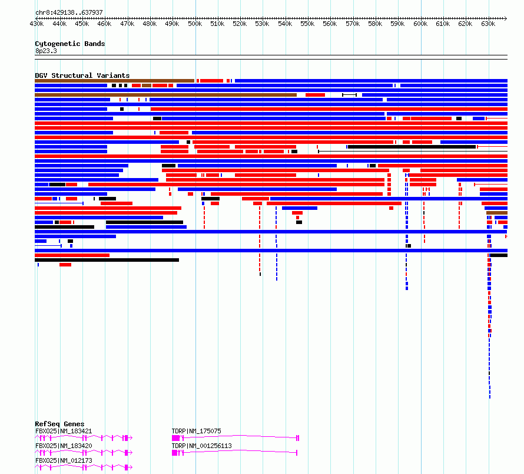Select the 8p23.3 cytogenetic band bar
524x474 pixels.
271,57
